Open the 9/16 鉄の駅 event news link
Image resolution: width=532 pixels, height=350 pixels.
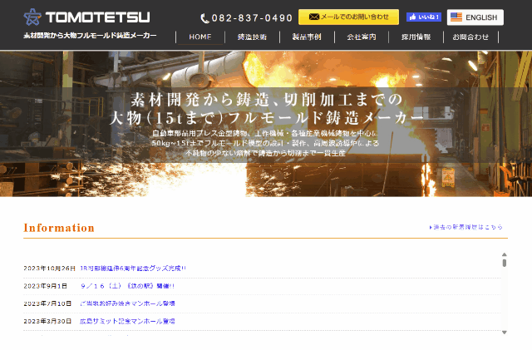point(127,286)
